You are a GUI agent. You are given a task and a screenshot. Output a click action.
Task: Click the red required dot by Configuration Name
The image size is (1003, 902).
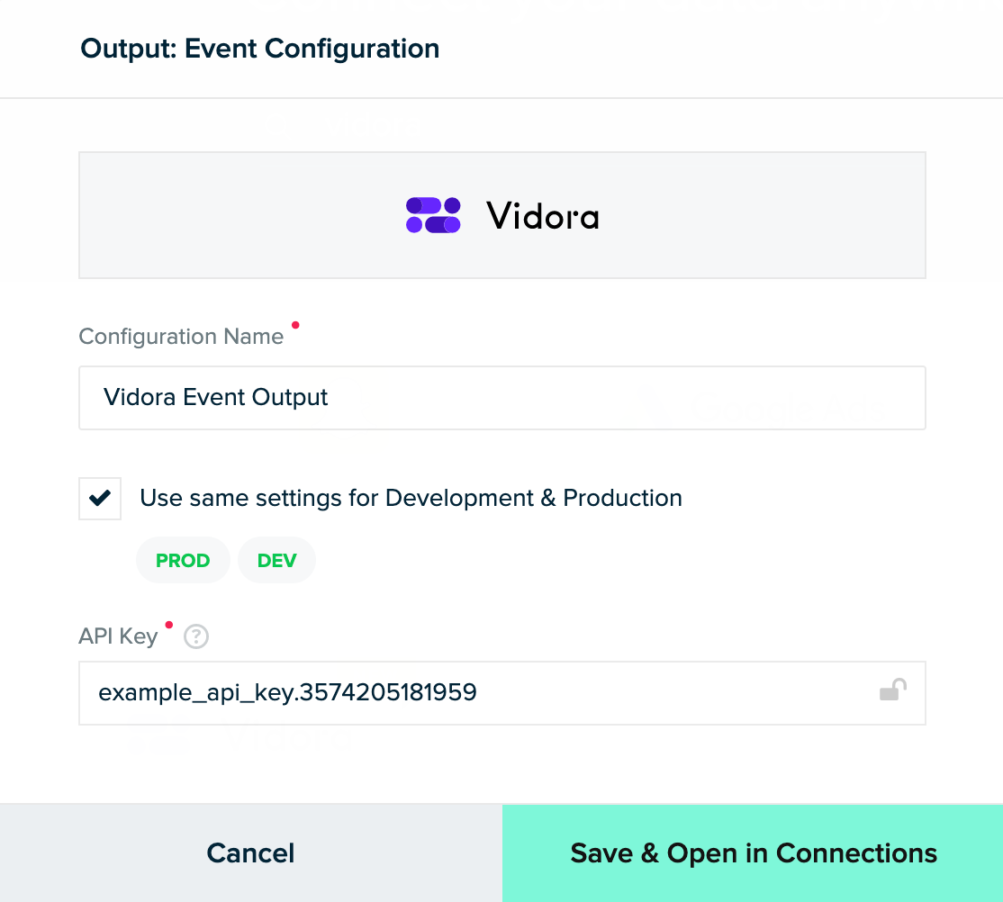click(295, 327)
